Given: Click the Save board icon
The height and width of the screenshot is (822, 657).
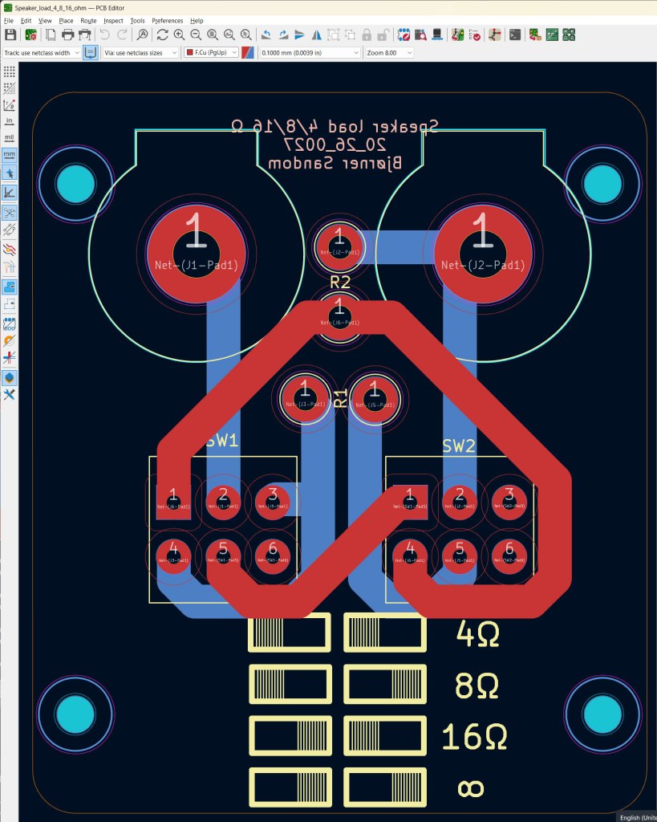Looking at the screenshot, I should (10, 35).
